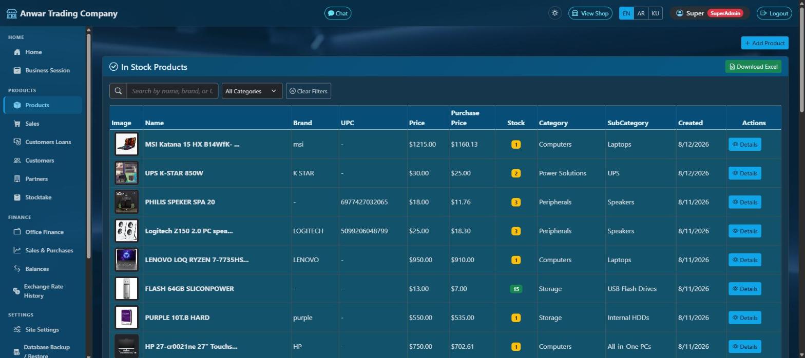Click the Anwar Trading Company storefront logo icon
This screenshot has height=358, width=805.
(11, 13)
